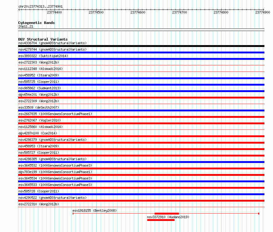
Task: Click the blue bar under nsv4279744
Action: point(141,52)
